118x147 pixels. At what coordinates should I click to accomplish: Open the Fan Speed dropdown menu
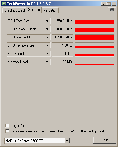coord(47,54)
